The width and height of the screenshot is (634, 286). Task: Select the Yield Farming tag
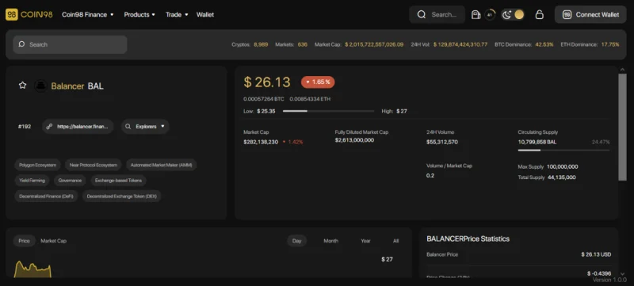click(x=32, y=181)
